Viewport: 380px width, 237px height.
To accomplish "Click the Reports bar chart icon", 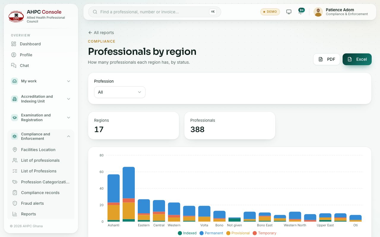I will tap(15, 214).
